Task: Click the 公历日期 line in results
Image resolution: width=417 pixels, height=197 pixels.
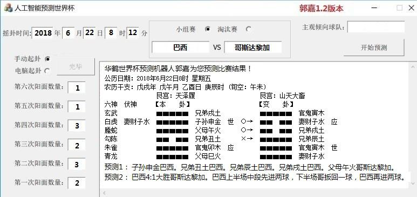Action: click(158, 78)
